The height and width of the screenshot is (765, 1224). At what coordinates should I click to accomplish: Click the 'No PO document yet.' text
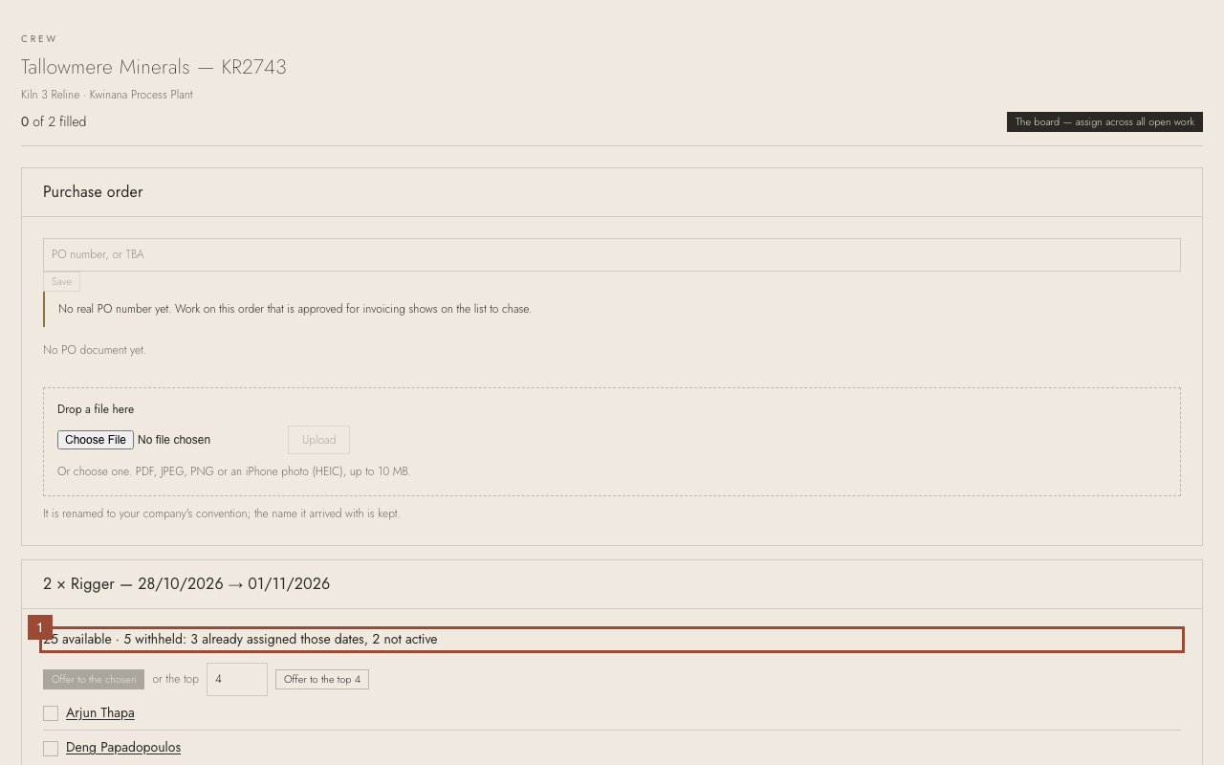coord(95,350)
